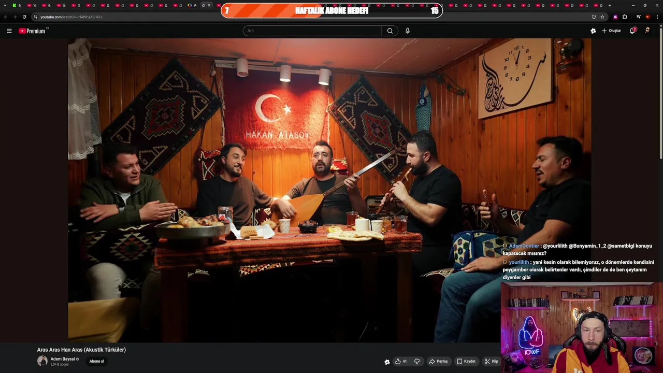Screen dimensions: 663x373
Task: Click the video title Aras Aras Han Aras
Action: 81,350
